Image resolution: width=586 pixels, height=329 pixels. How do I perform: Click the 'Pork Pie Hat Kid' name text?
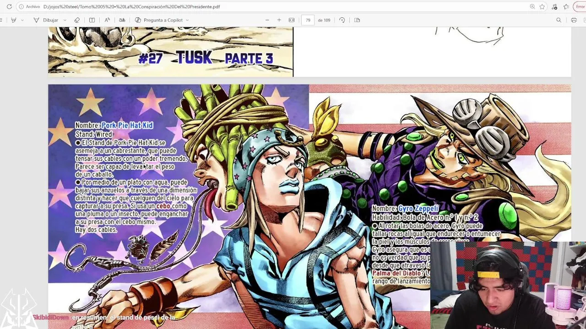click(x=127, y=125)
